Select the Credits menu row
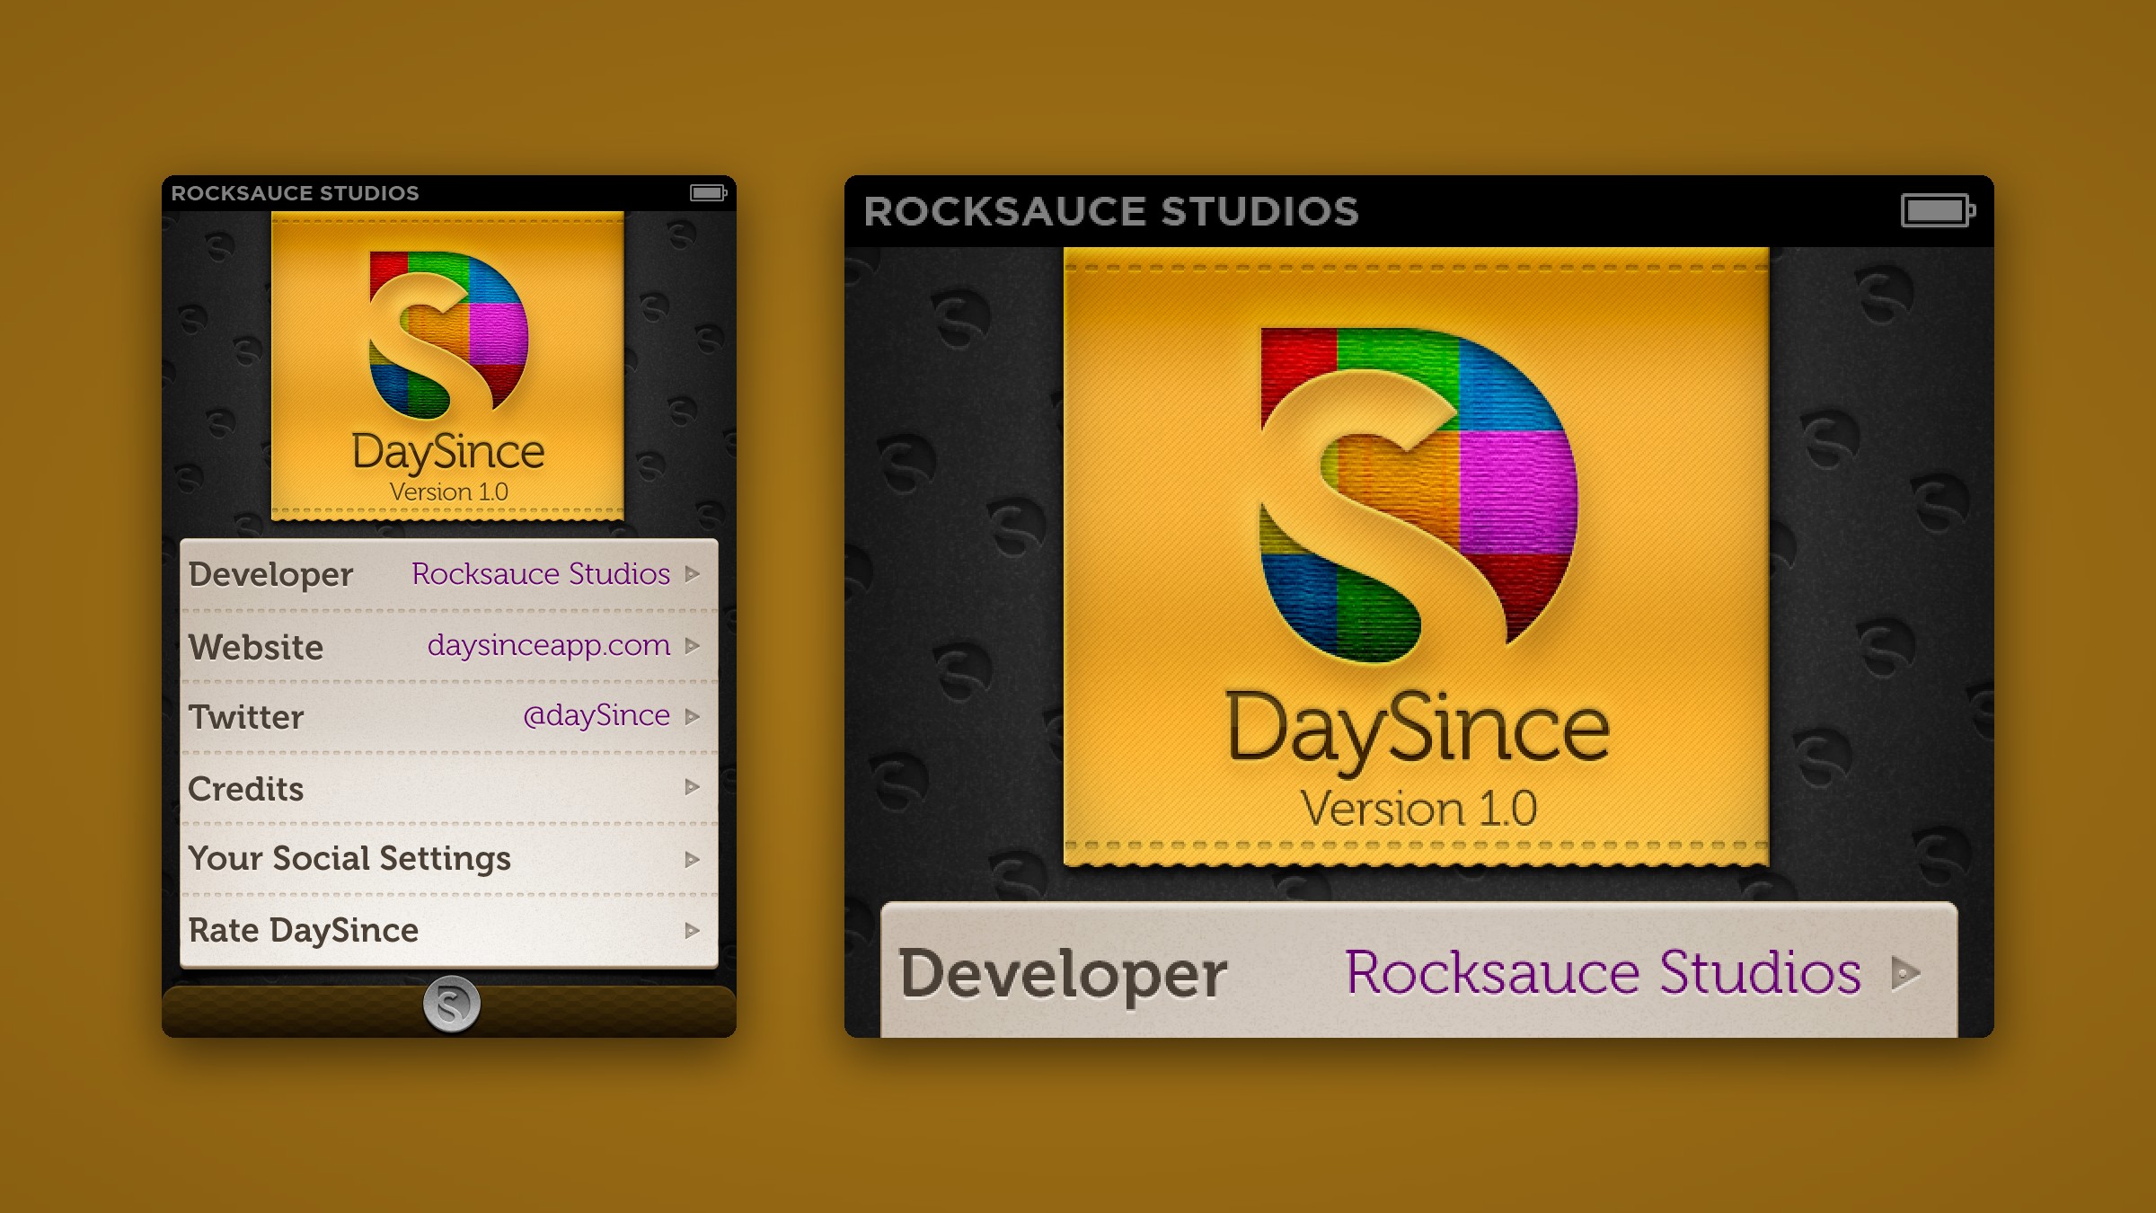2156x1213 pixels. 449,788
